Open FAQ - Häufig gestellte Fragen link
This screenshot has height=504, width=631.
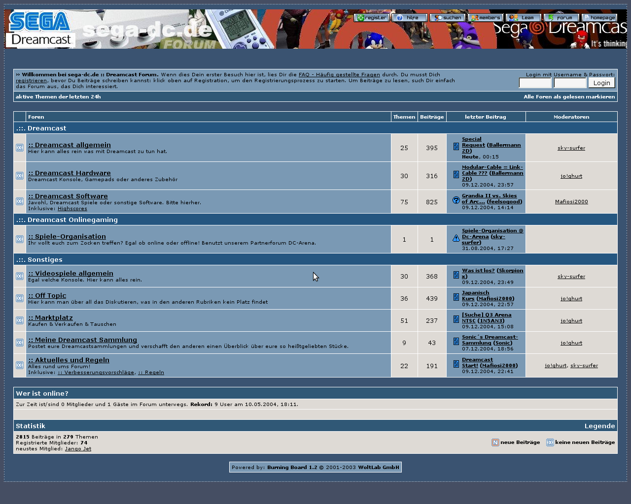[x=339, y=75]
